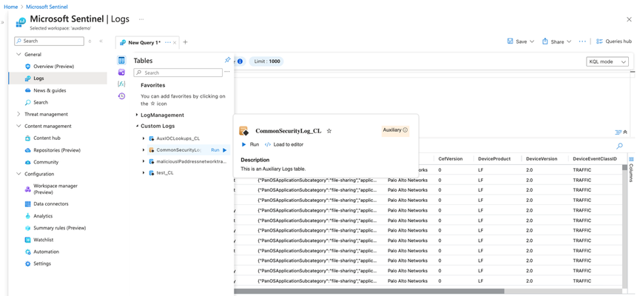Viewport: 637px width, 296px height.
Task: Collapse the General section
Action: tap(18, 55)
